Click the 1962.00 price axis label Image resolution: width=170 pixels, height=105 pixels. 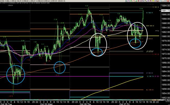coord(166,76)
